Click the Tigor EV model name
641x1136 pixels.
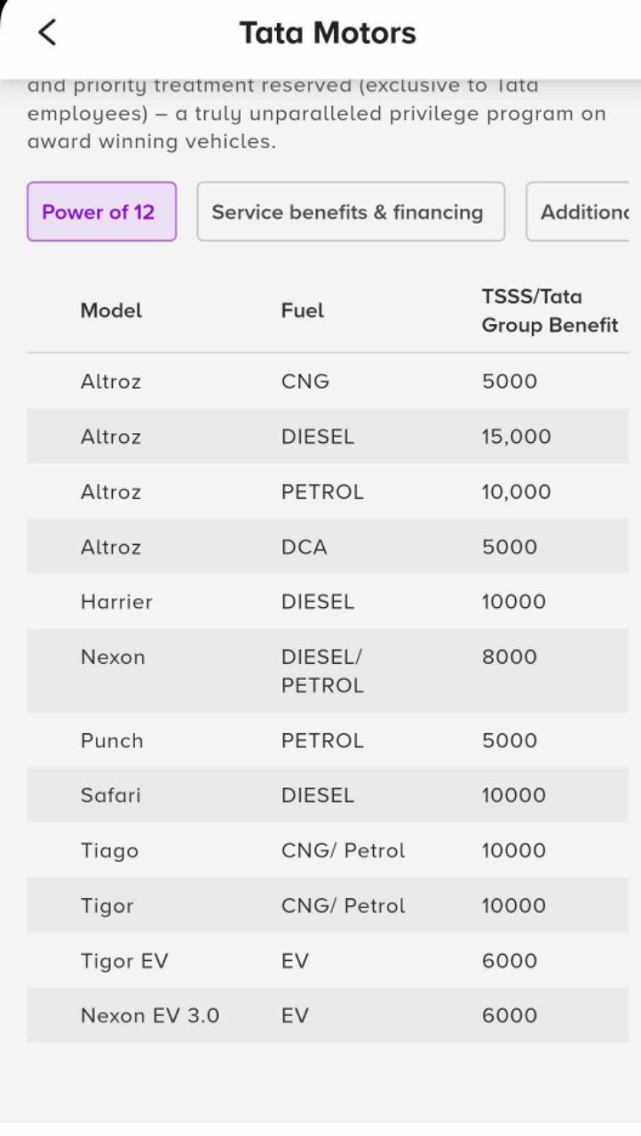pos(124,960)
